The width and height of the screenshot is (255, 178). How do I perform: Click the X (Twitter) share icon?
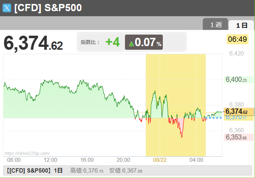coord(7,8)
